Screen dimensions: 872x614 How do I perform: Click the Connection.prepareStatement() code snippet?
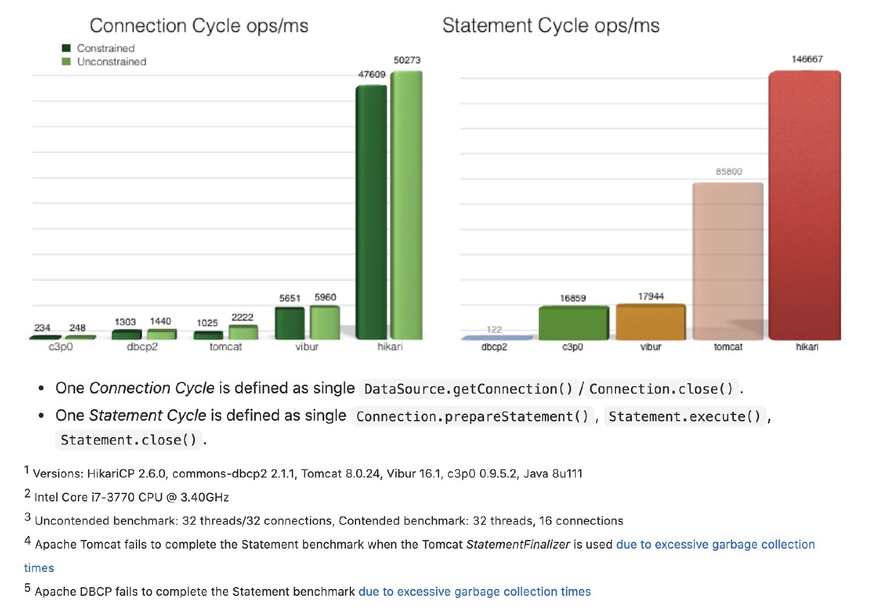point(472,417)
